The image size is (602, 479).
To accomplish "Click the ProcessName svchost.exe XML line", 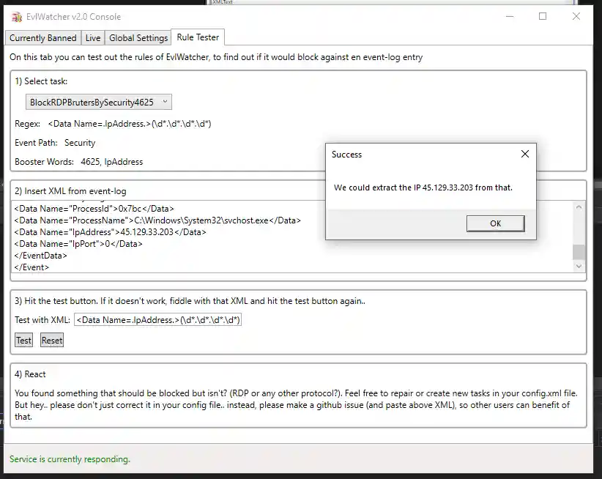I will point(157,220).
